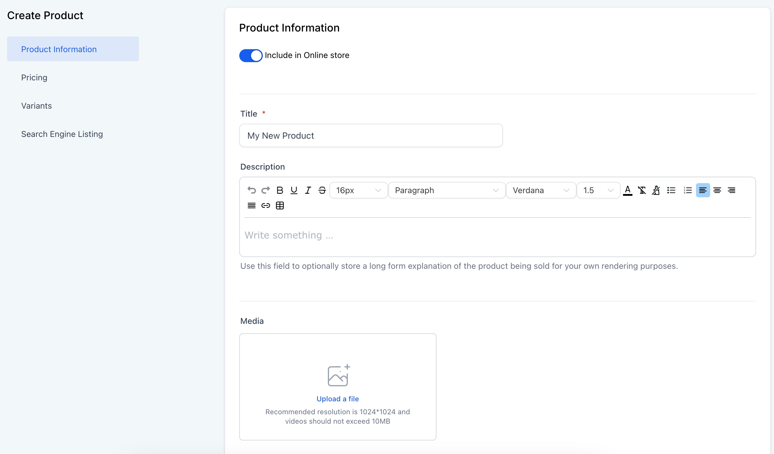Insert a table into description
The height and width of the screenshot is (454, 774).
point(280,206)
